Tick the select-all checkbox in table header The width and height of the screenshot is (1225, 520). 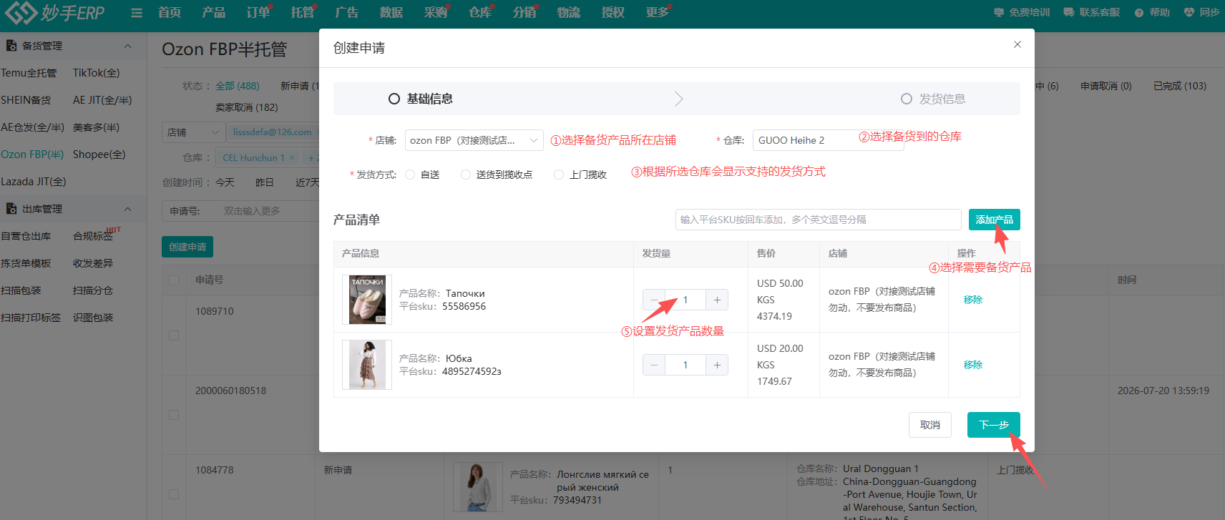174,280
